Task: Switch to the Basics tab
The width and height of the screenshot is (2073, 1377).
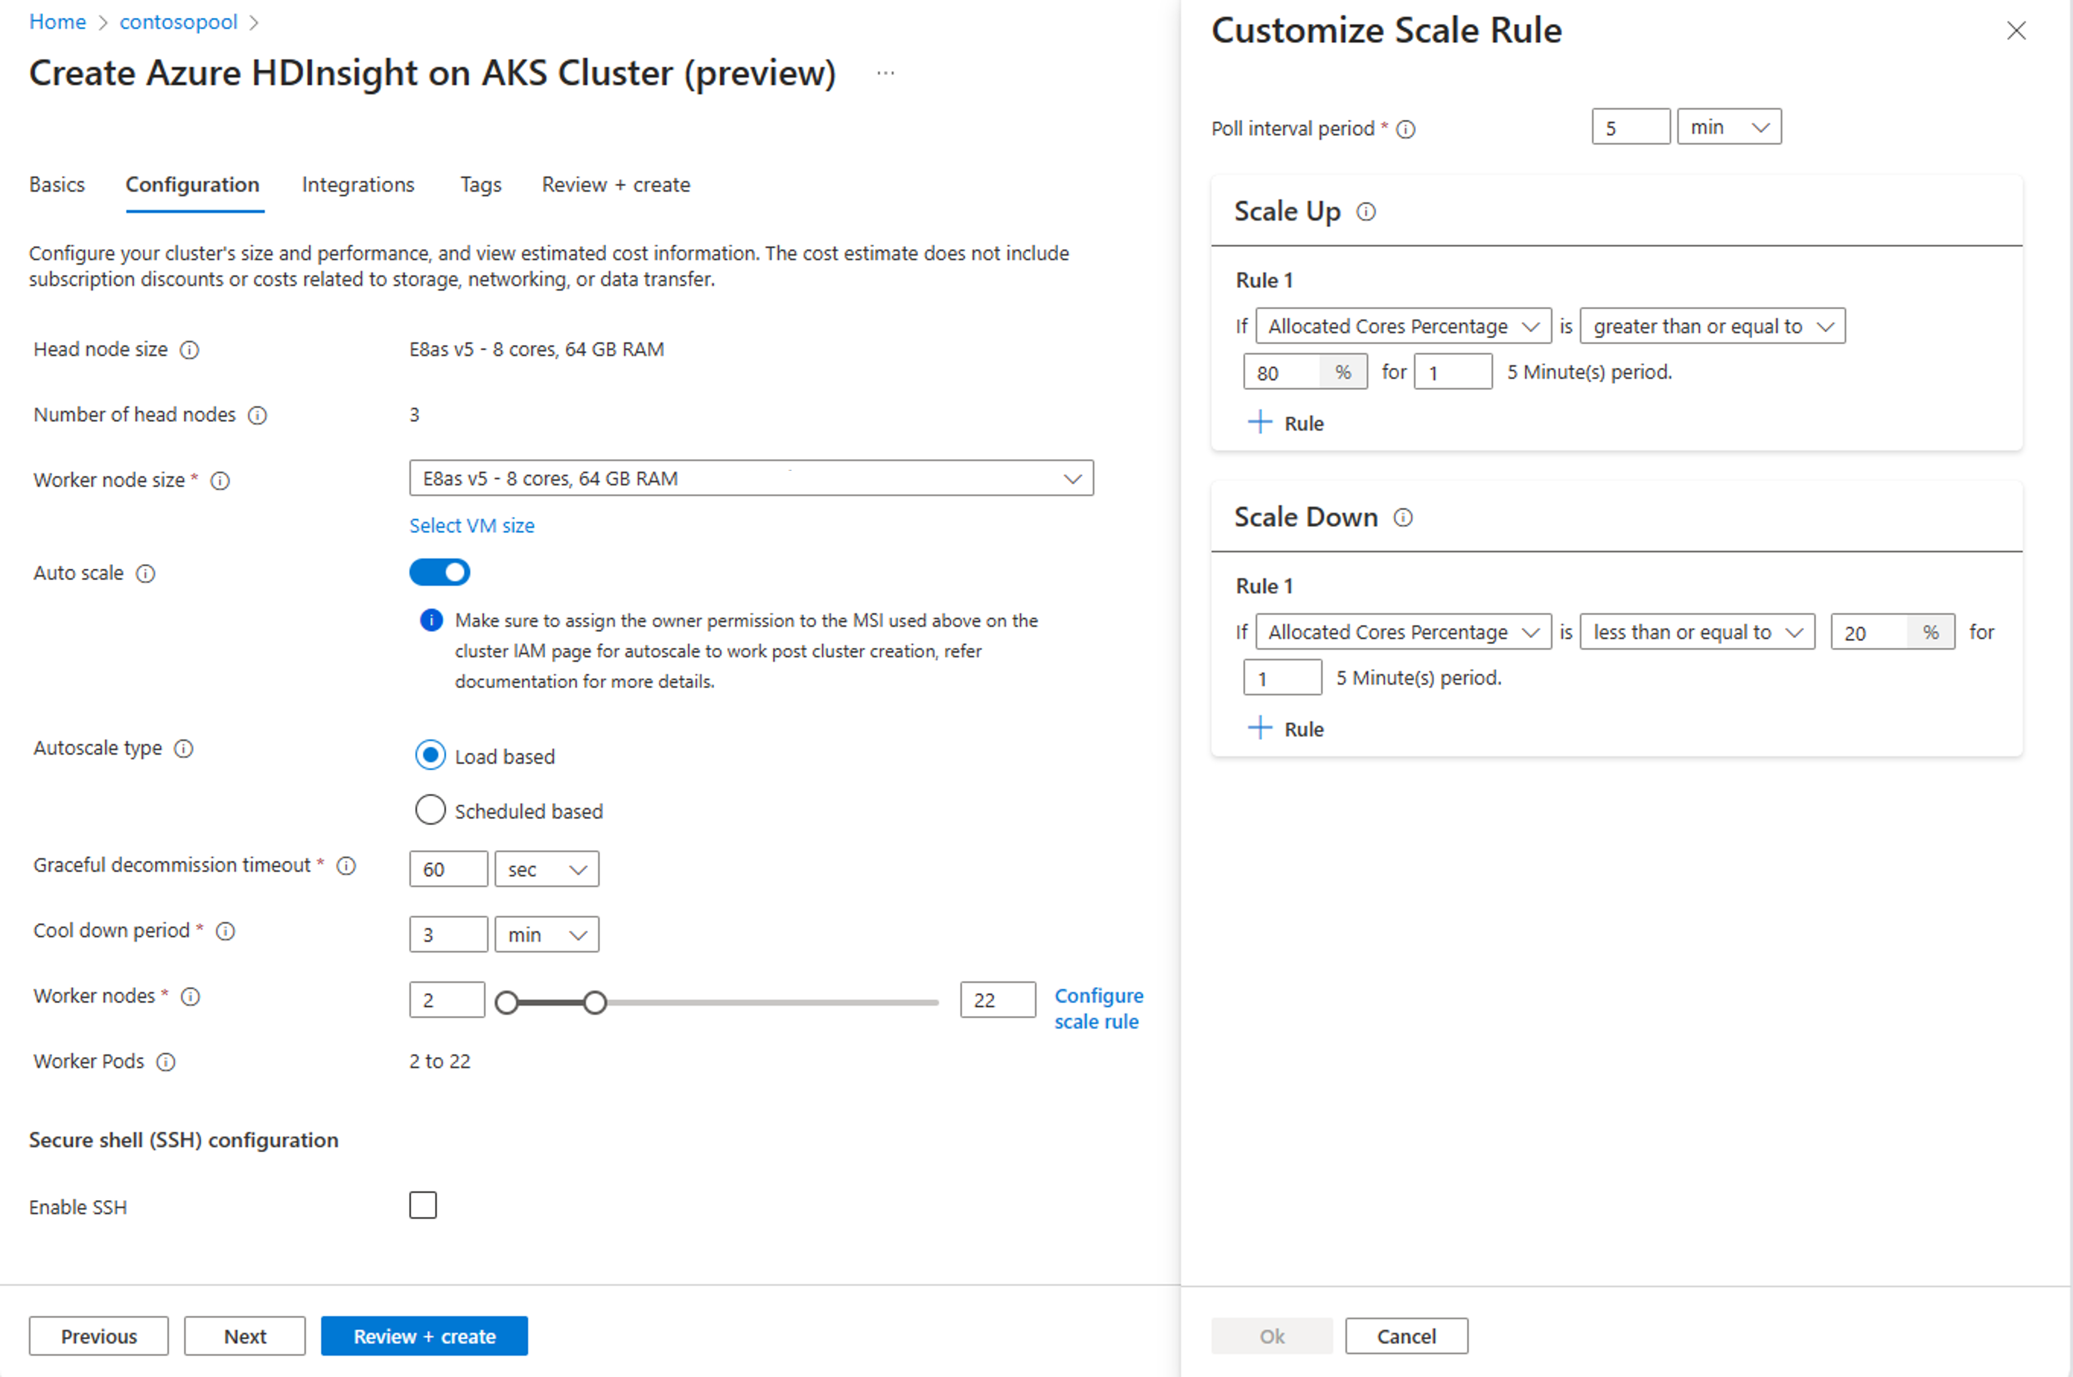Action: (57, 184)
